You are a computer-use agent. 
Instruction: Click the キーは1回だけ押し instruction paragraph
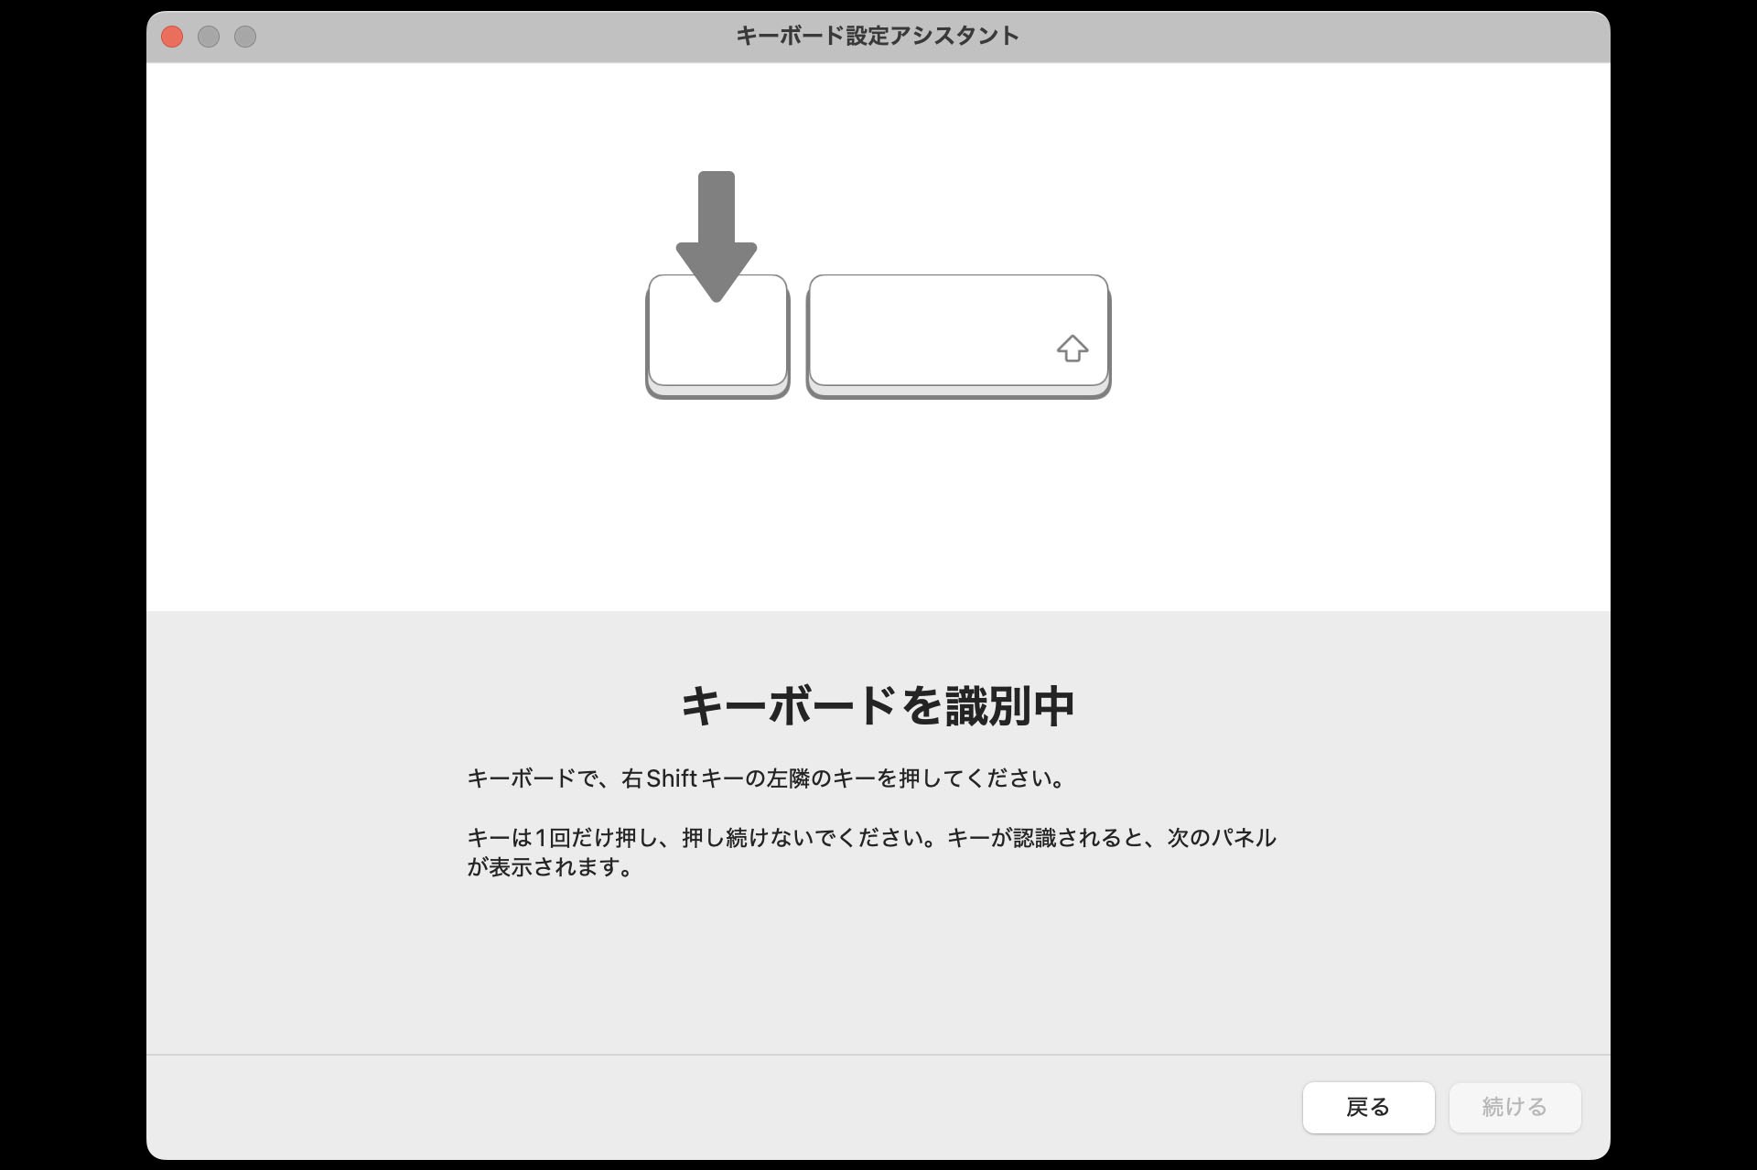pyautogui.click(x=871, y=852)
